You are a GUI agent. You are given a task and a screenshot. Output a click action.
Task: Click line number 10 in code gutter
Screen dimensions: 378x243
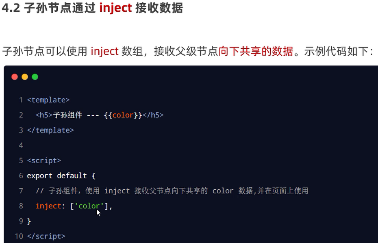[x=19, y=236]
